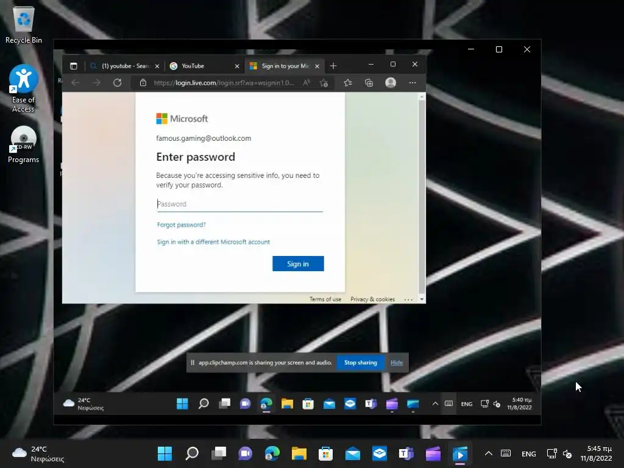Open the 5:45 clock and date on bottom tray
Viewport: 624px width, 468px height.
(x=596, y=453)
